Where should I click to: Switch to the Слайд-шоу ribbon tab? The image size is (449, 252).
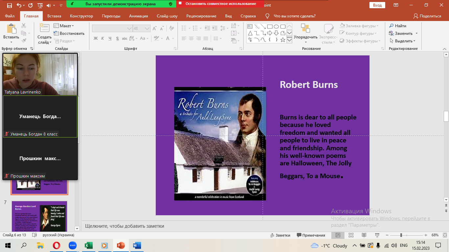(167, 16)
